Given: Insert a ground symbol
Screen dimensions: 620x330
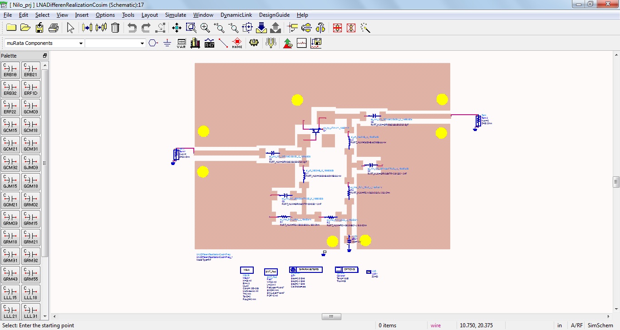Looking at the screenshot, I should pyautogui.click(x=167, y=43).
